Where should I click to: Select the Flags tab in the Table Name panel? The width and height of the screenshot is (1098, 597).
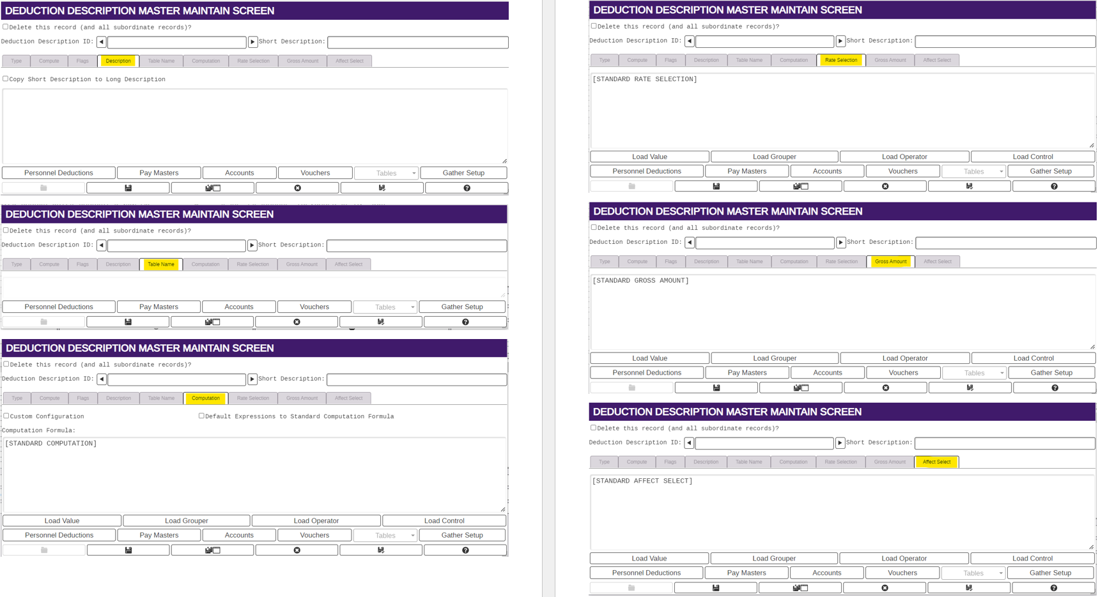82,264
